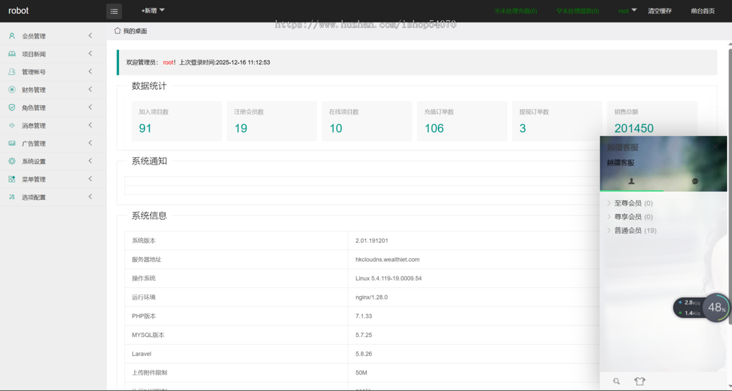Click the 48% network speed widget
Image resolution: width=732 pixels, height=391 pixels.
pos(701,308)
